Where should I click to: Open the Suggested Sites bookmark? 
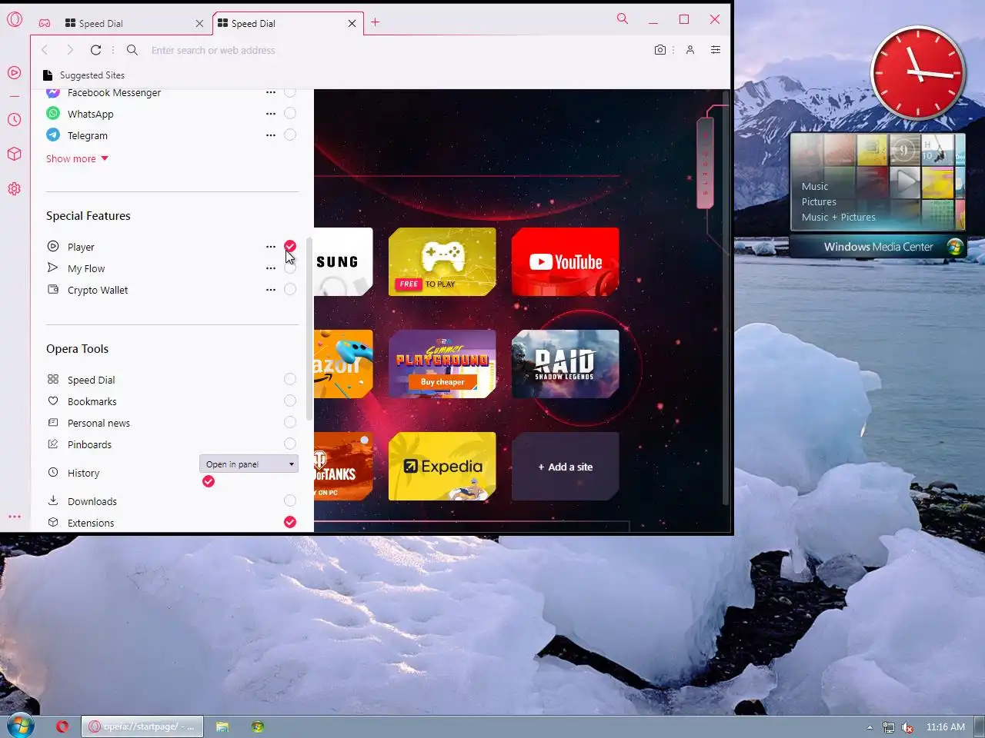tap(83, 75)
